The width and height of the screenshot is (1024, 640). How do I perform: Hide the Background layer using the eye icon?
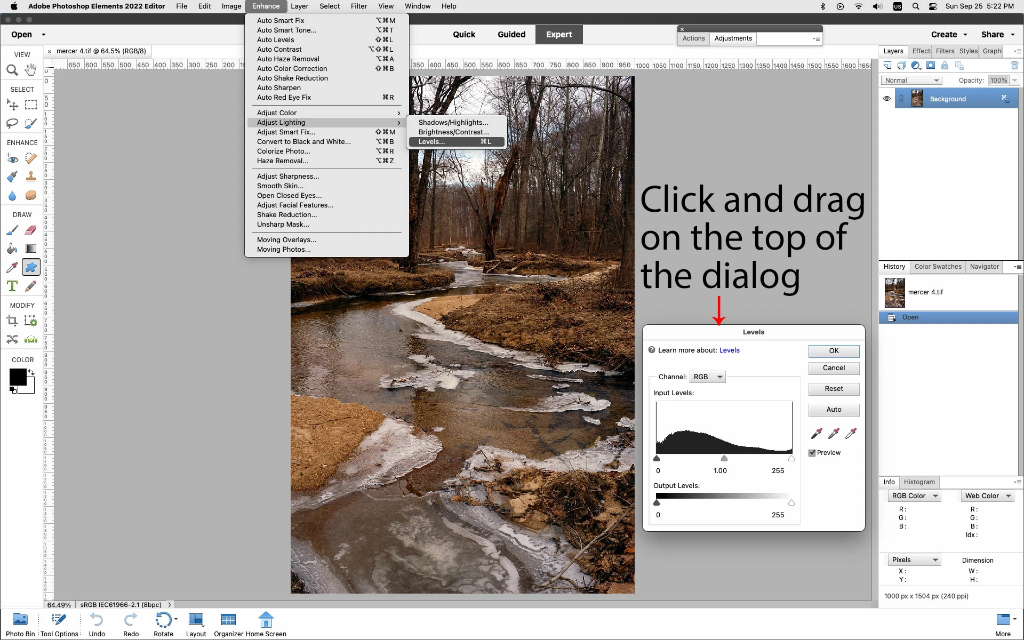pos(887,99)
